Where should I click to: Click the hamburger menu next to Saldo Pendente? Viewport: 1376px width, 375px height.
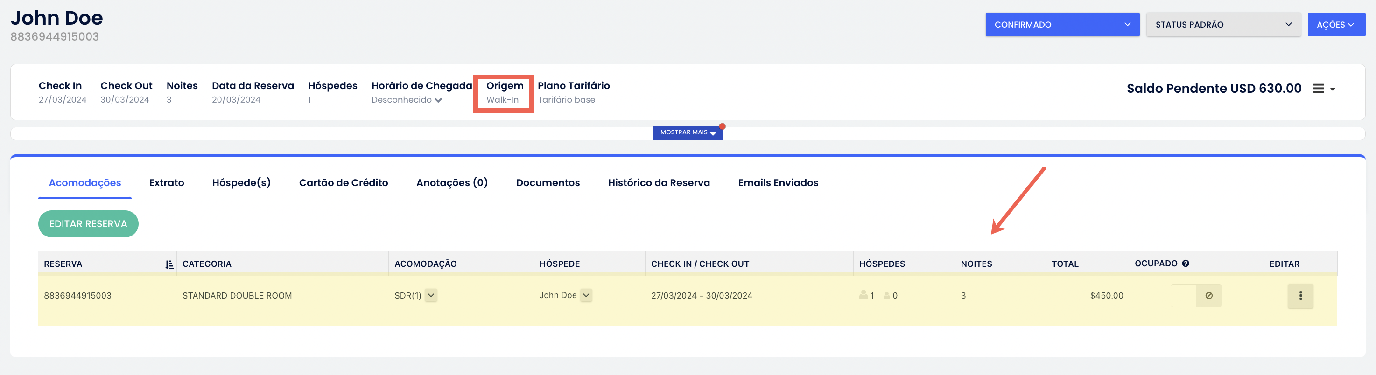(x=1324, y=89)
